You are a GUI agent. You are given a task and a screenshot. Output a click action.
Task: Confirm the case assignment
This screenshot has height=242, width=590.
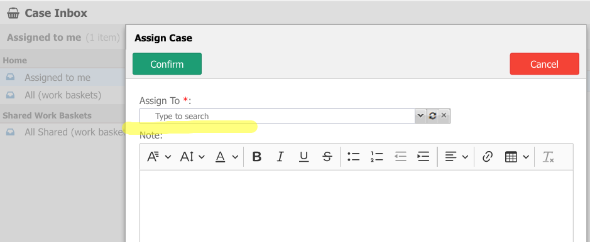(x=167, y=64)
